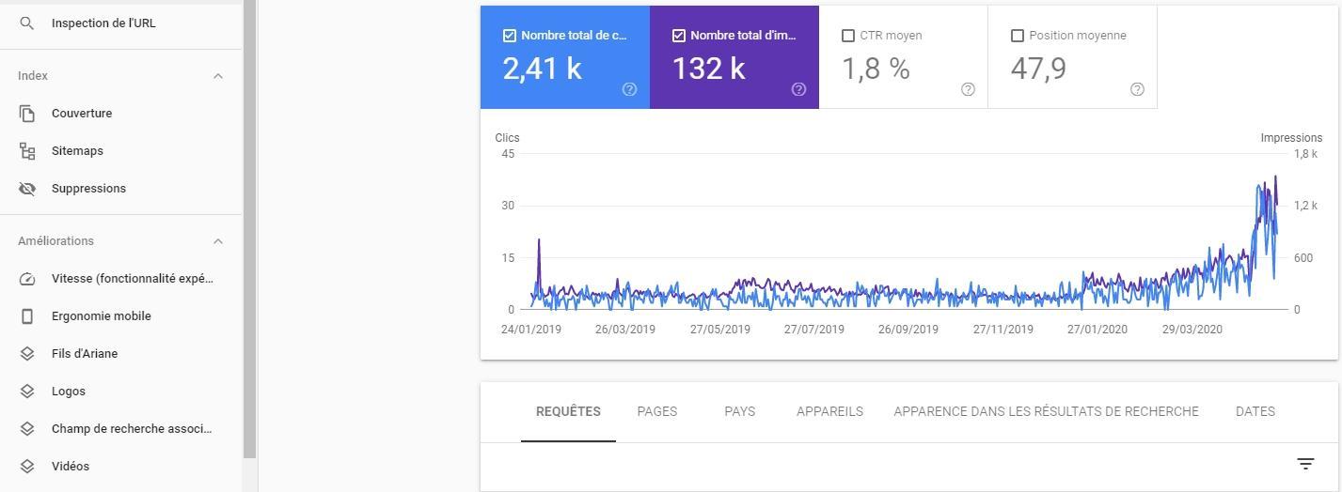
Task: Enable the Position moyenne checkbox
Action: point(1018,36)
